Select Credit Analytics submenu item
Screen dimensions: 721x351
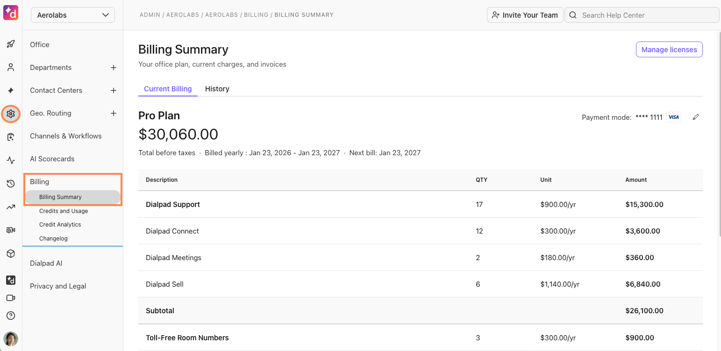click(60, 225)
